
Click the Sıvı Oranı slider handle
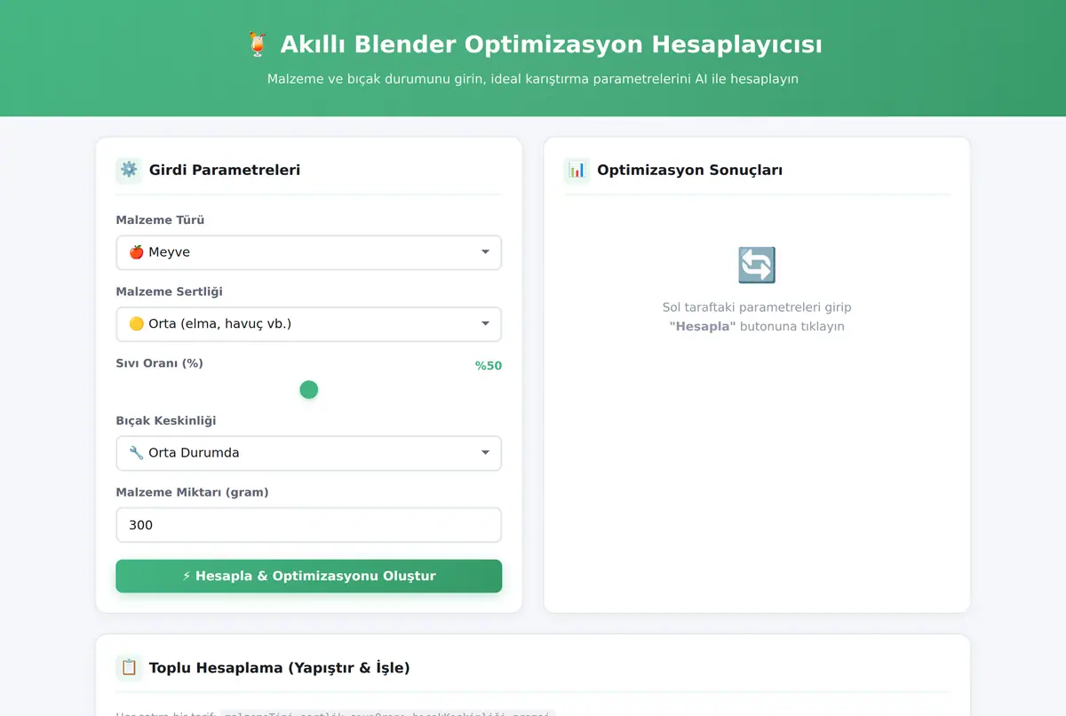pos(309,390)
